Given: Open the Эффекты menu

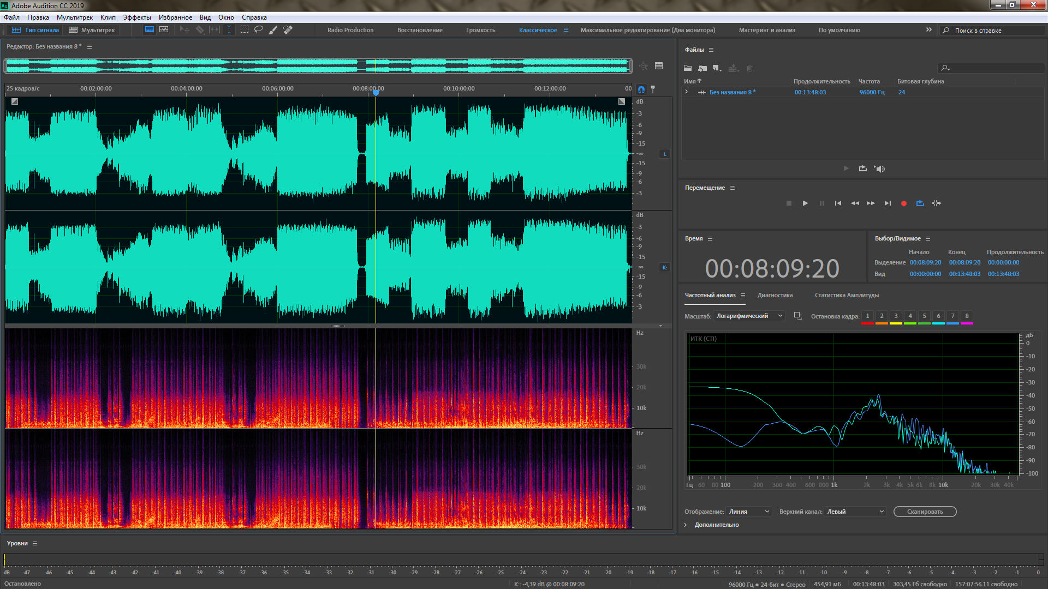Looking at the screenshot, I should click(137, 17).
